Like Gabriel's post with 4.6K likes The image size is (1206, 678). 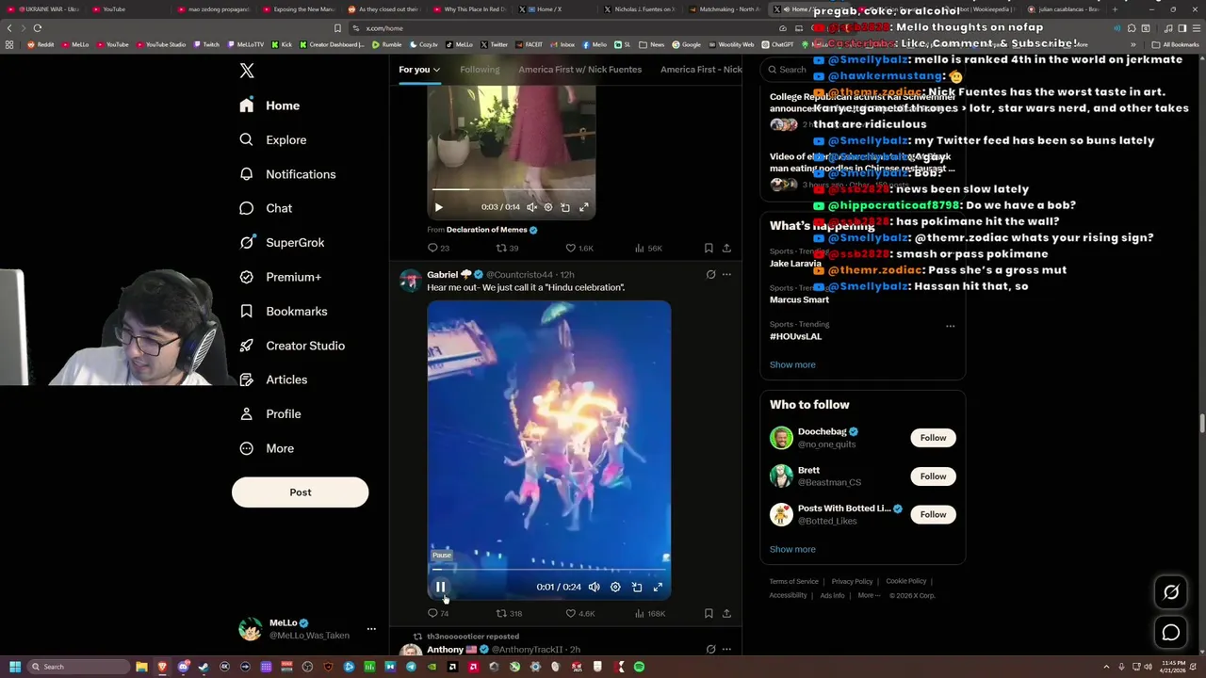[579, 613]
